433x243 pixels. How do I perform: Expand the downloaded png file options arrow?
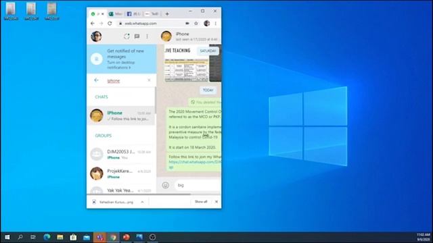142,202
